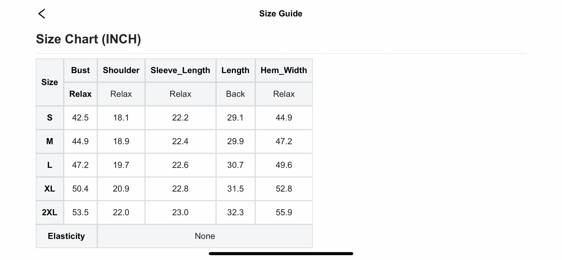
Task: Click the Size Guide page title
Action: 280,14
